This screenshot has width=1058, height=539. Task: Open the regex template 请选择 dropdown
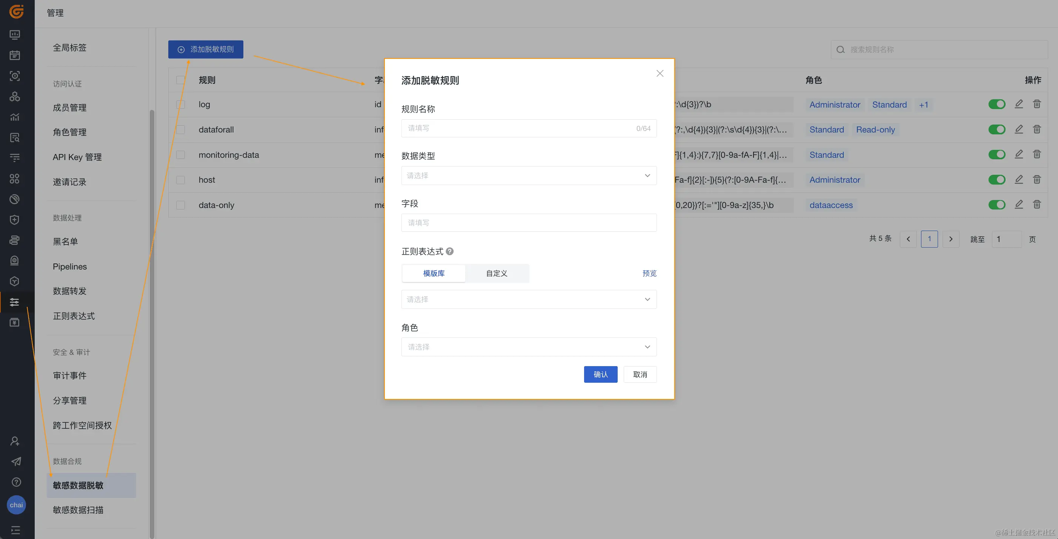pos(529,299)
